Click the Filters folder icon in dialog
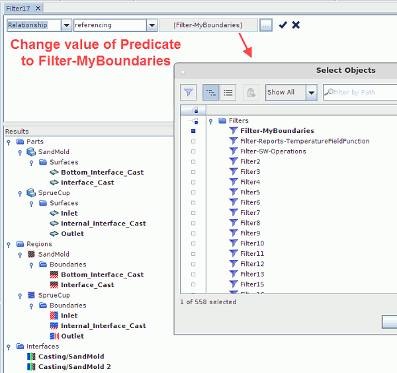This screenshot has height=373, width=397. pyautogui.click(x=222, y=120)
